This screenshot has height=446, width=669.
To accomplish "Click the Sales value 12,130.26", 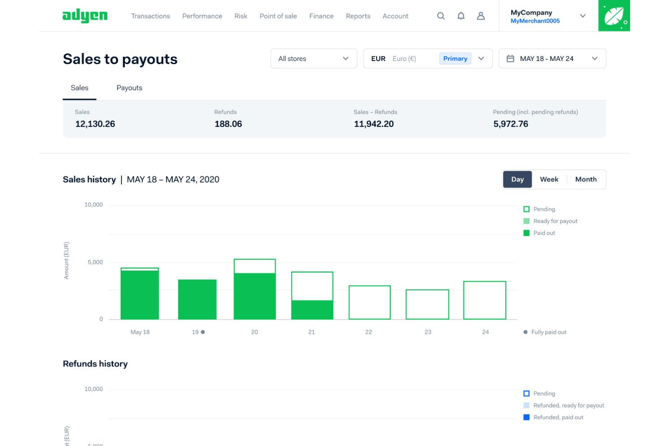I will (x=95, y=124).
